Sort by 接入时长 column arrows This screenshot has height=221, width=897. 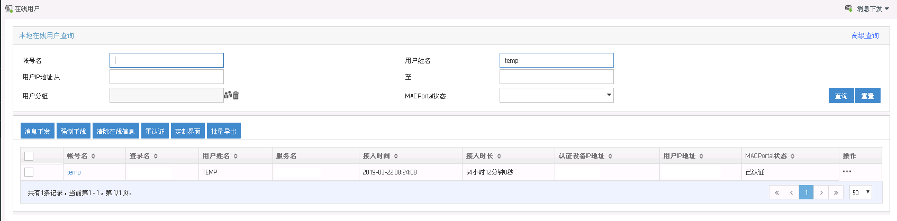(499, 156)
